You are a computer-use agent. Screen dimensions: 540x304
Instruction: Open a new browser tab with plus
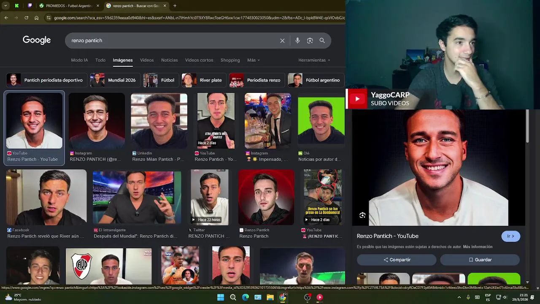[175, 6]
